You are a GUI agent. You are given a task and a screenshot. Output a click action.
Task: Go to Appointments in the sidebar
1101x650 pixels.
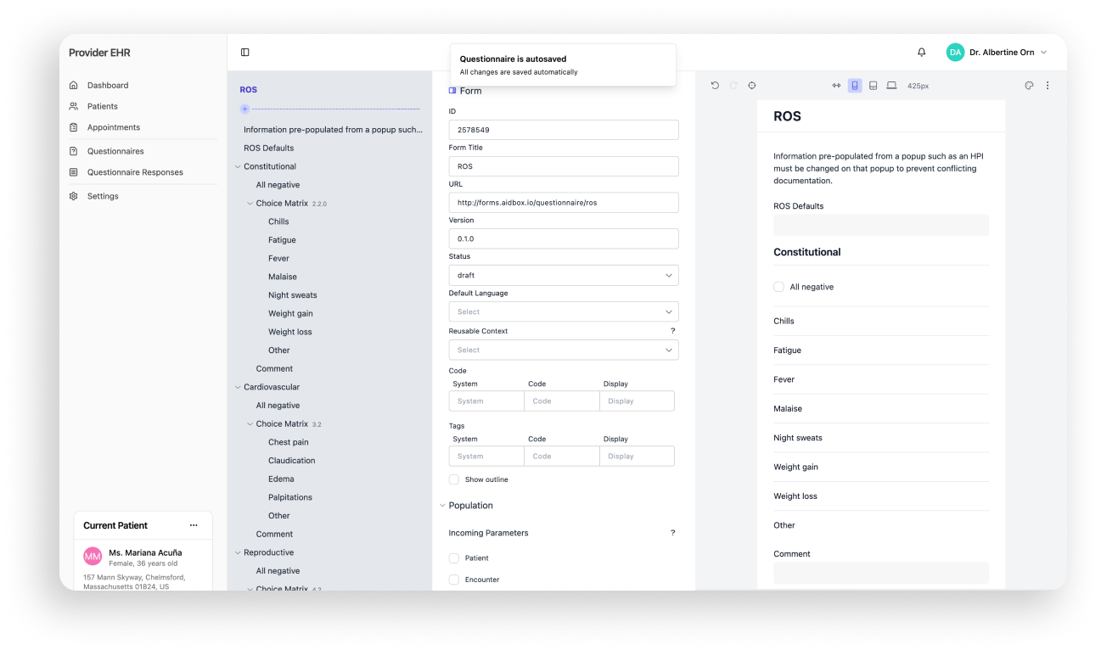114,127
